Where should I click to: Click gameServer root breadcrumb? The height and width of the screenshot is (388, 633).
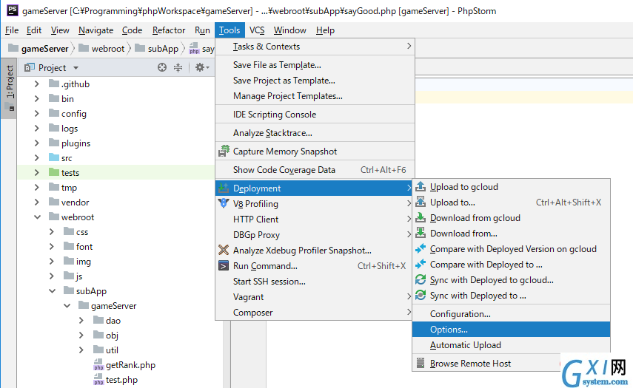coord(38,48)
